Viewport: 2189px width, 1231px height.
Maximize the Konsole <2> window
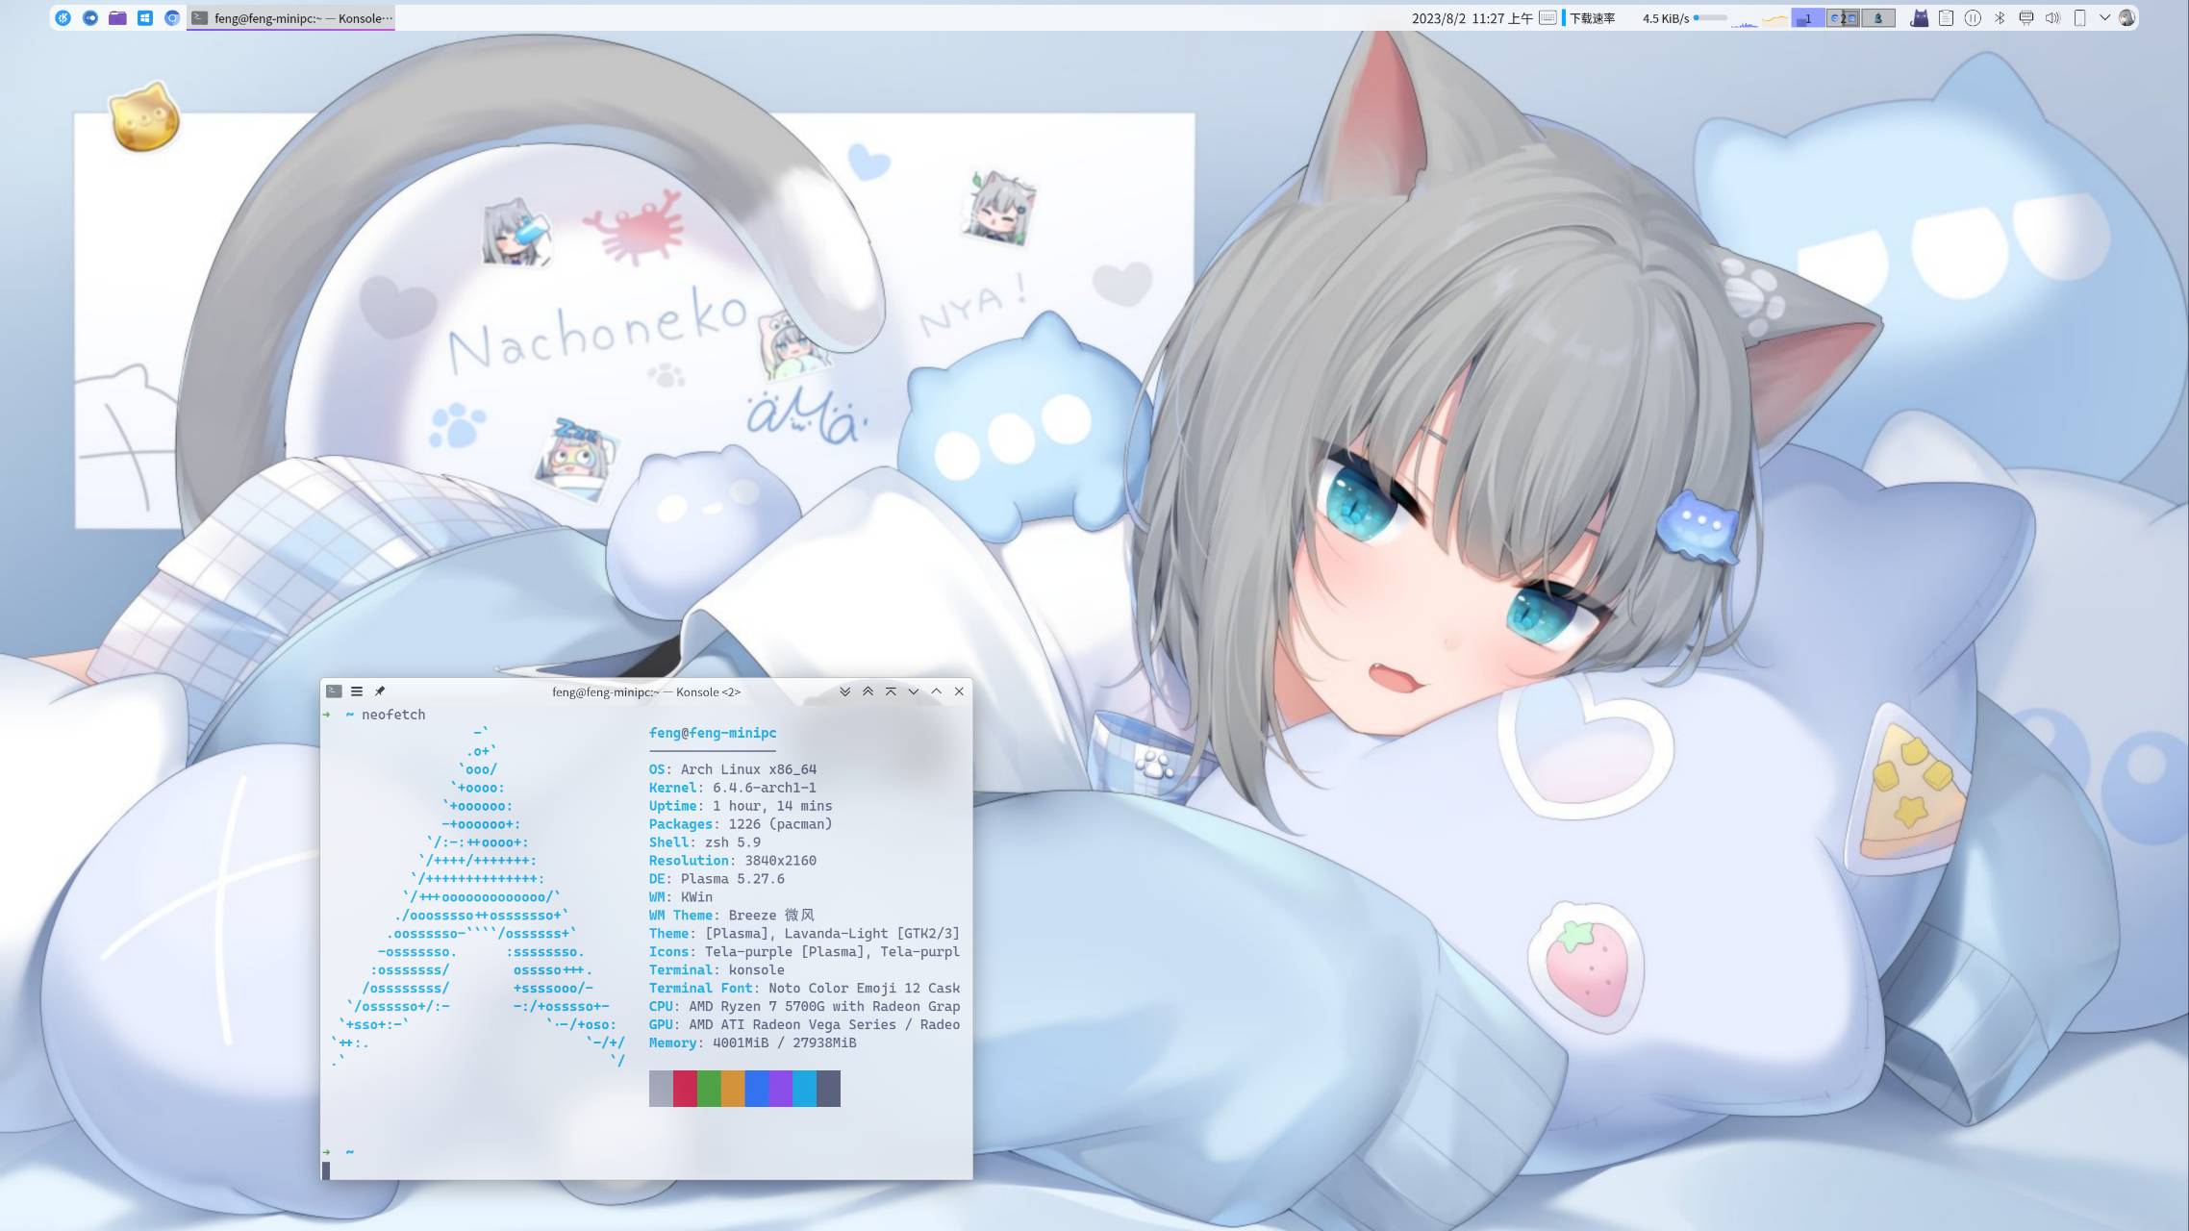[936, 691]
